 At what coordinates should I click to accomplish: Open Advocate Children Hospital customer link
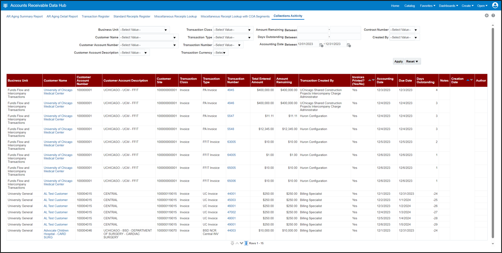click(x=56, y=234)
